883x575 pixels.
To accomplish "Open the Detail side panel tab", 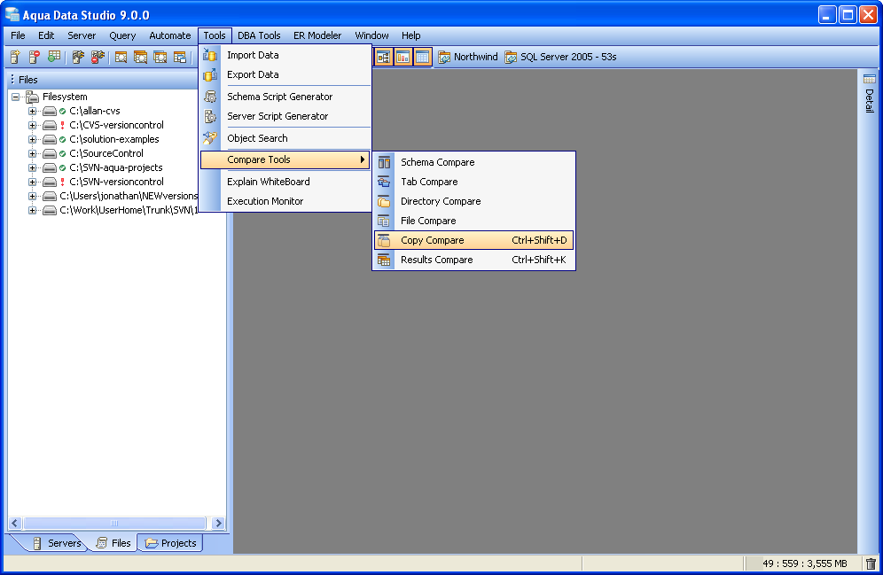I will point(870,93).
